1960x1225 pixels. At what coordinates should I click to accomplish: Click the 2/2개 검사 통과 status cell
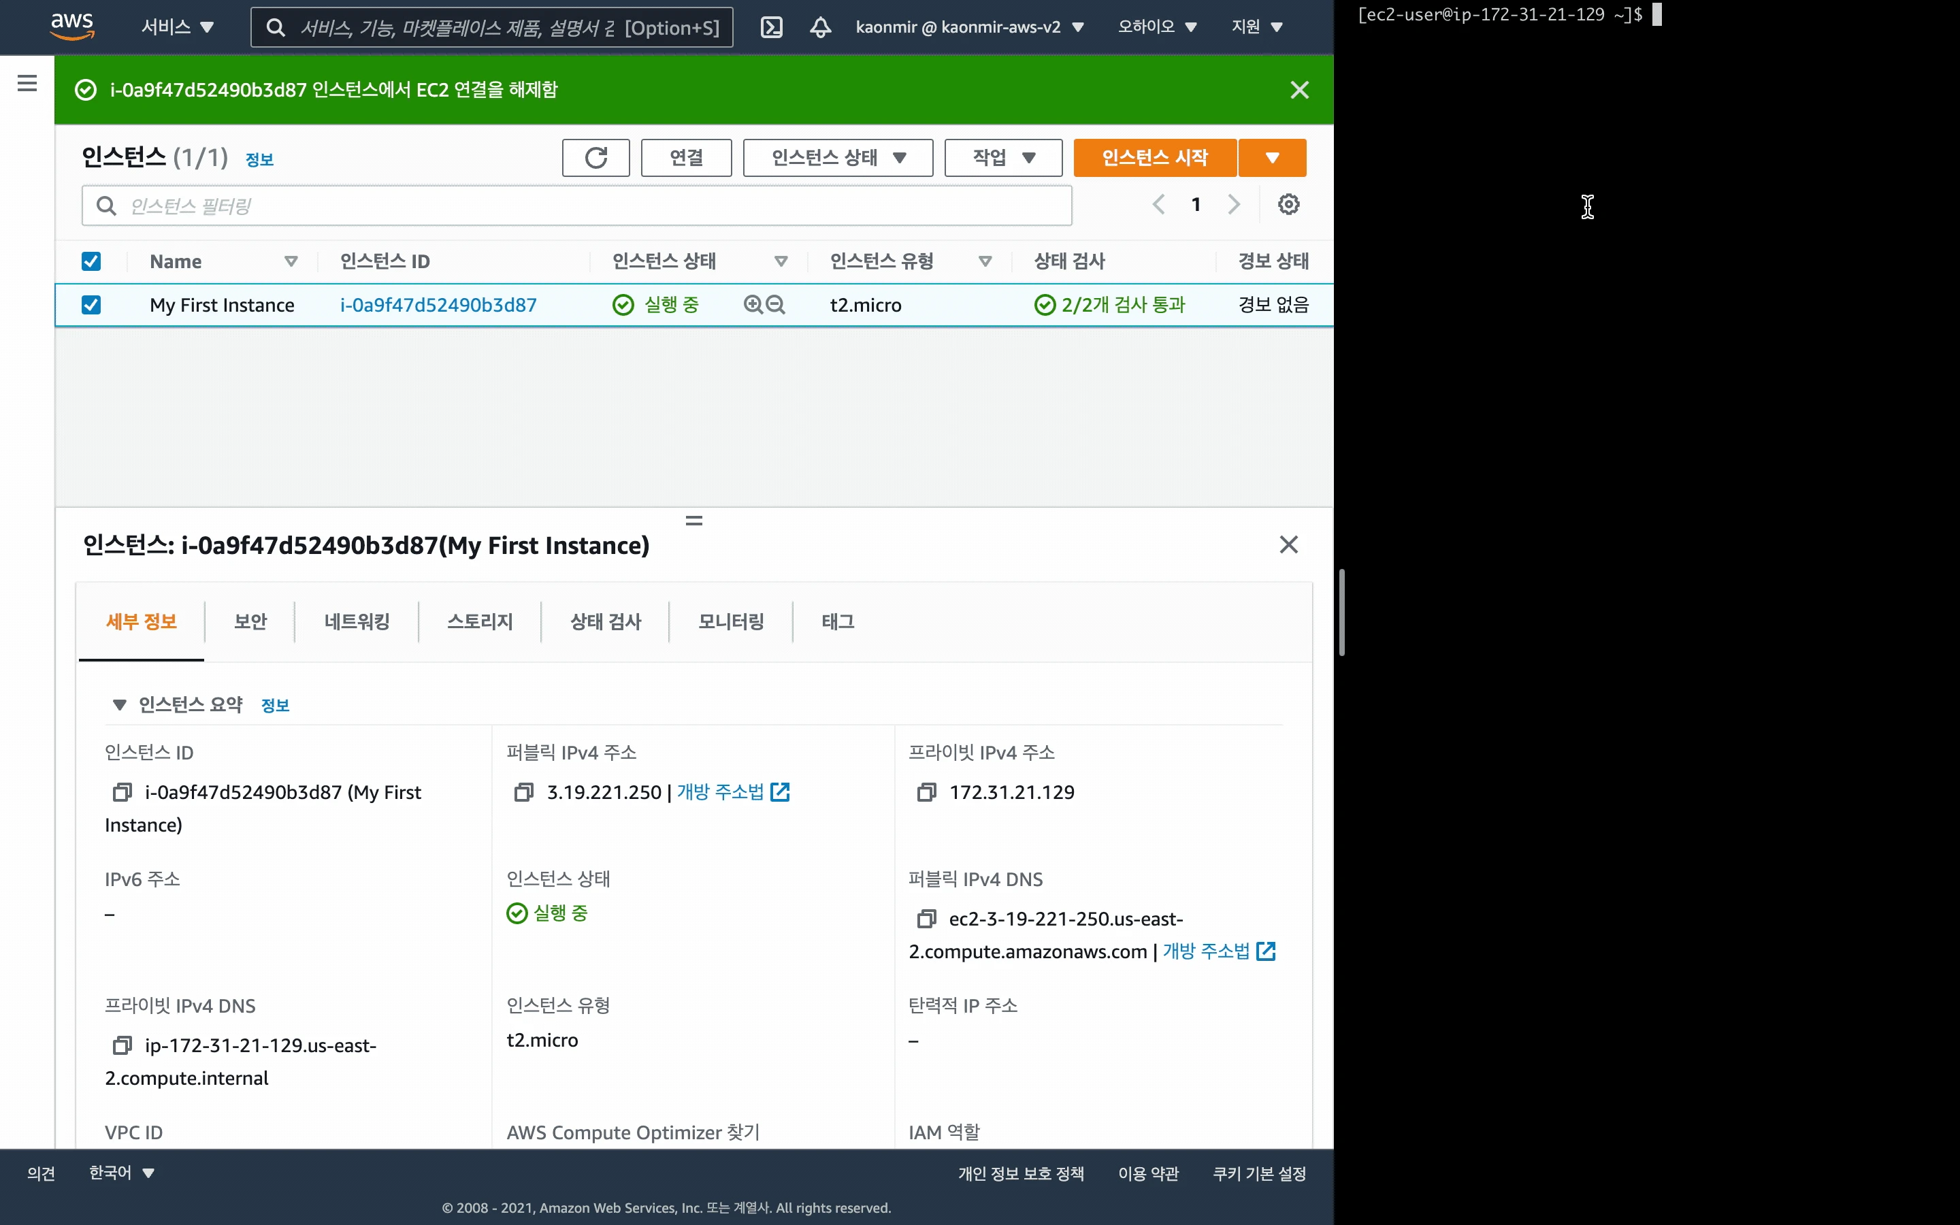[1109, 305]
